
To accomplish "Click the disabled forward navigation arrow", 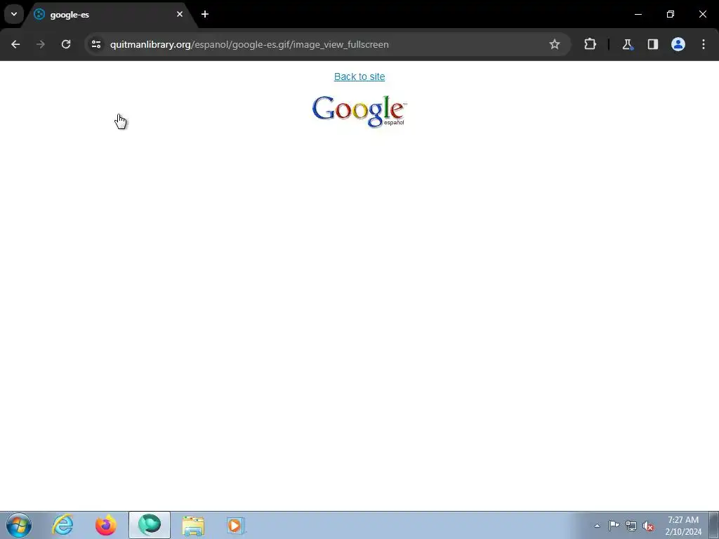I will coord(41,44).
